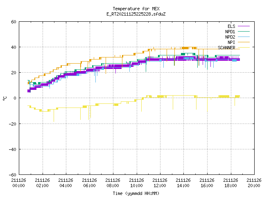
Task: Click the x-axis tick label 211126 12:00
Action: tap(160, 183)
